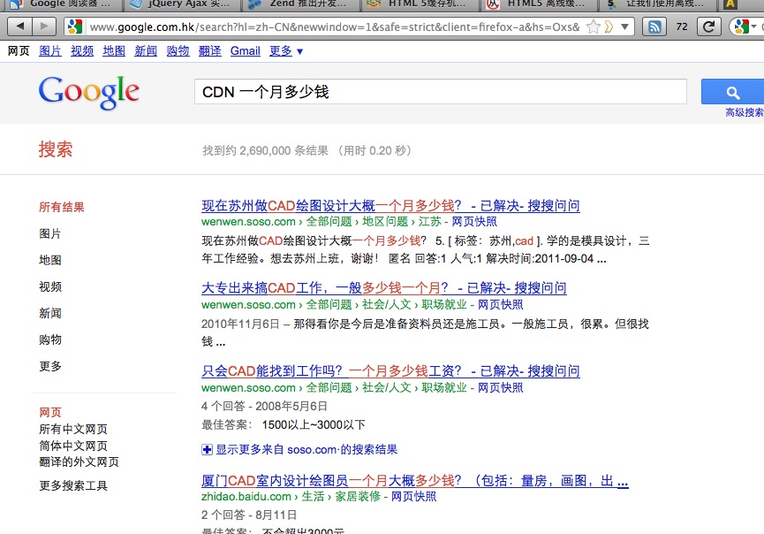764x534 pixels.
Task: Open 购物 in top navigation bar
Action: tap(178, 50)
